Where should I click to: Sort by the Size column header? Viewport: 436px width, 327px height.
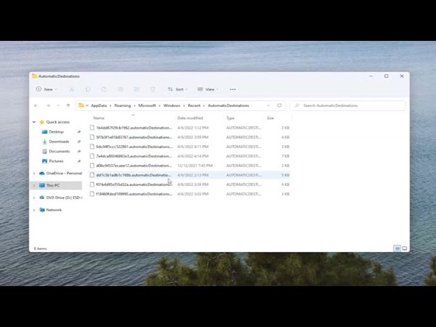point(278,118)
